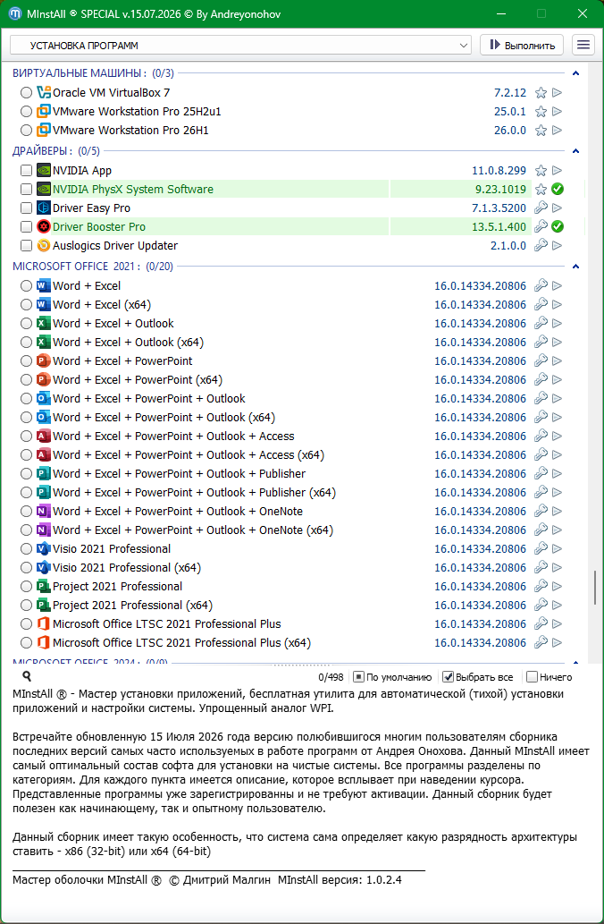
Task: Click green checkmark on NVIDIA PhysX System Software row
Action: click(558, 189)
